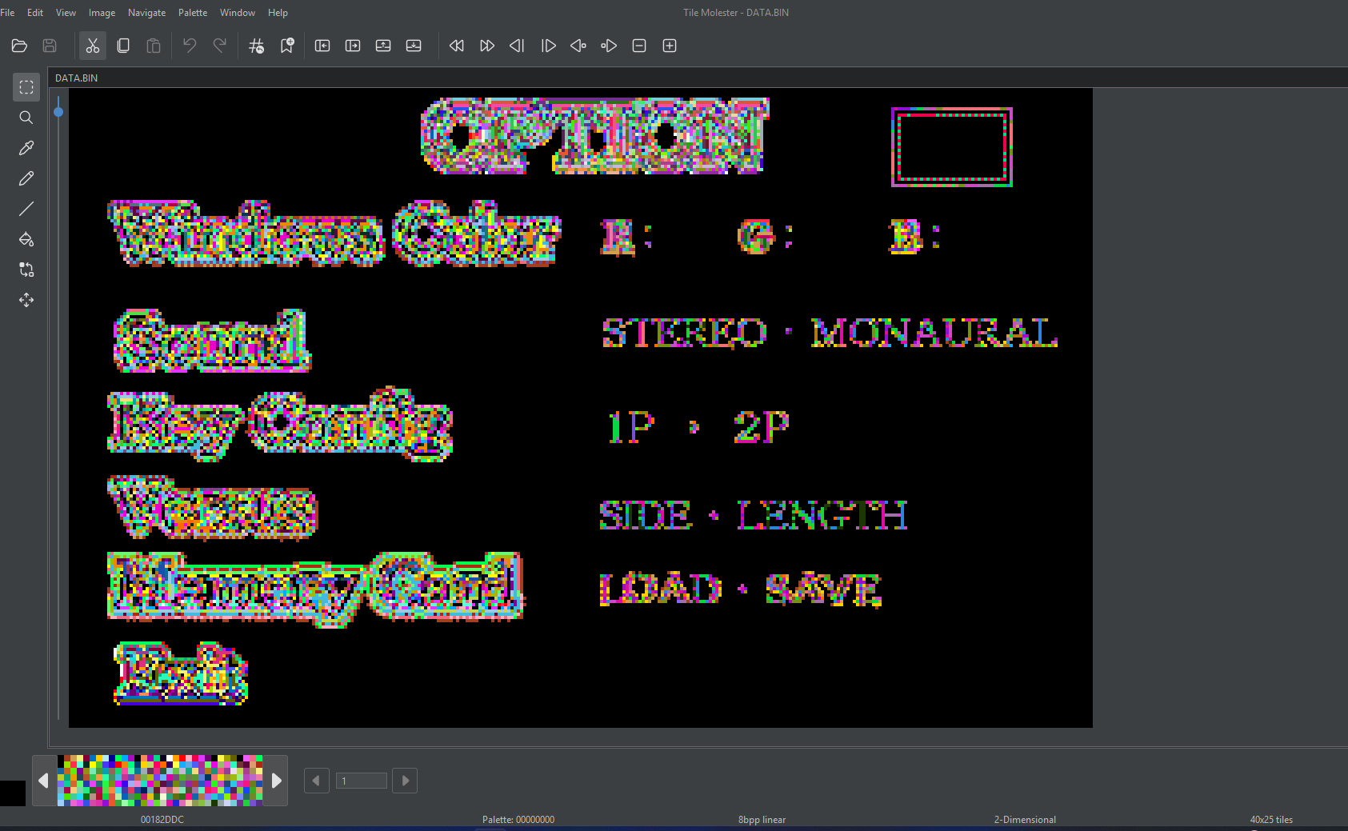Screen dimensions: 1348x831
Task: Click the Open file folder icon
Action: (x=20, y=46)
